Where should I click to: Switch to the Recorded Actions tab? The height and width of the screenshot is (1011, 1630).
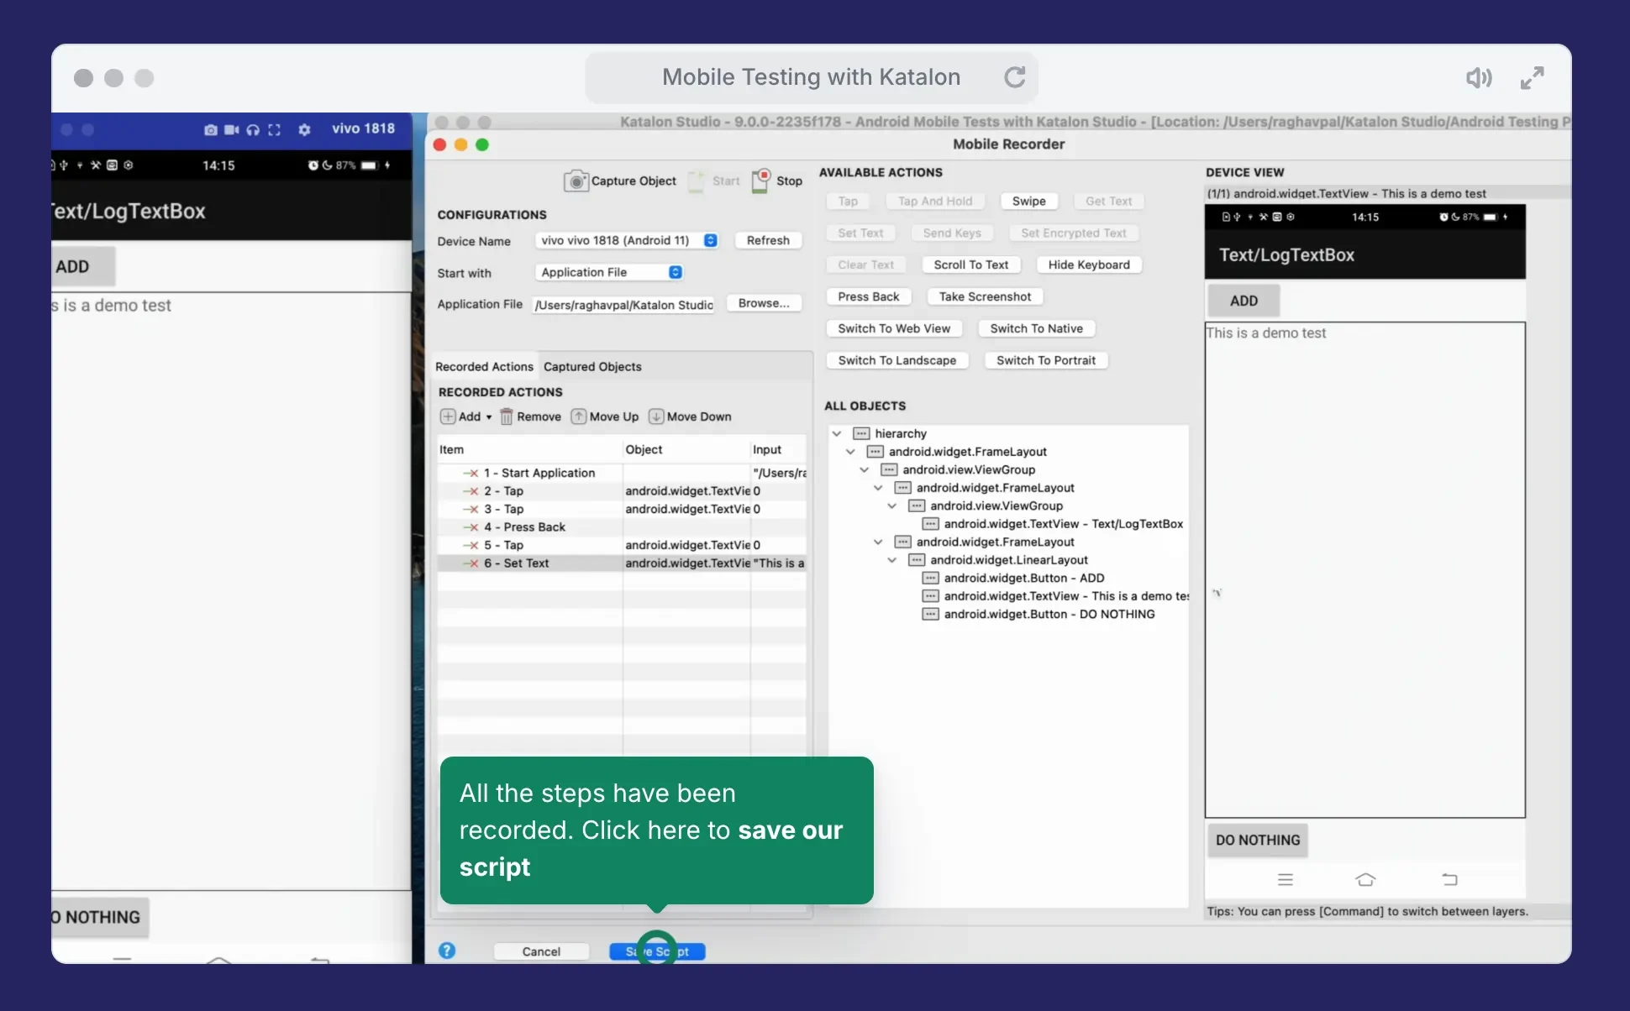click(484, 367)
